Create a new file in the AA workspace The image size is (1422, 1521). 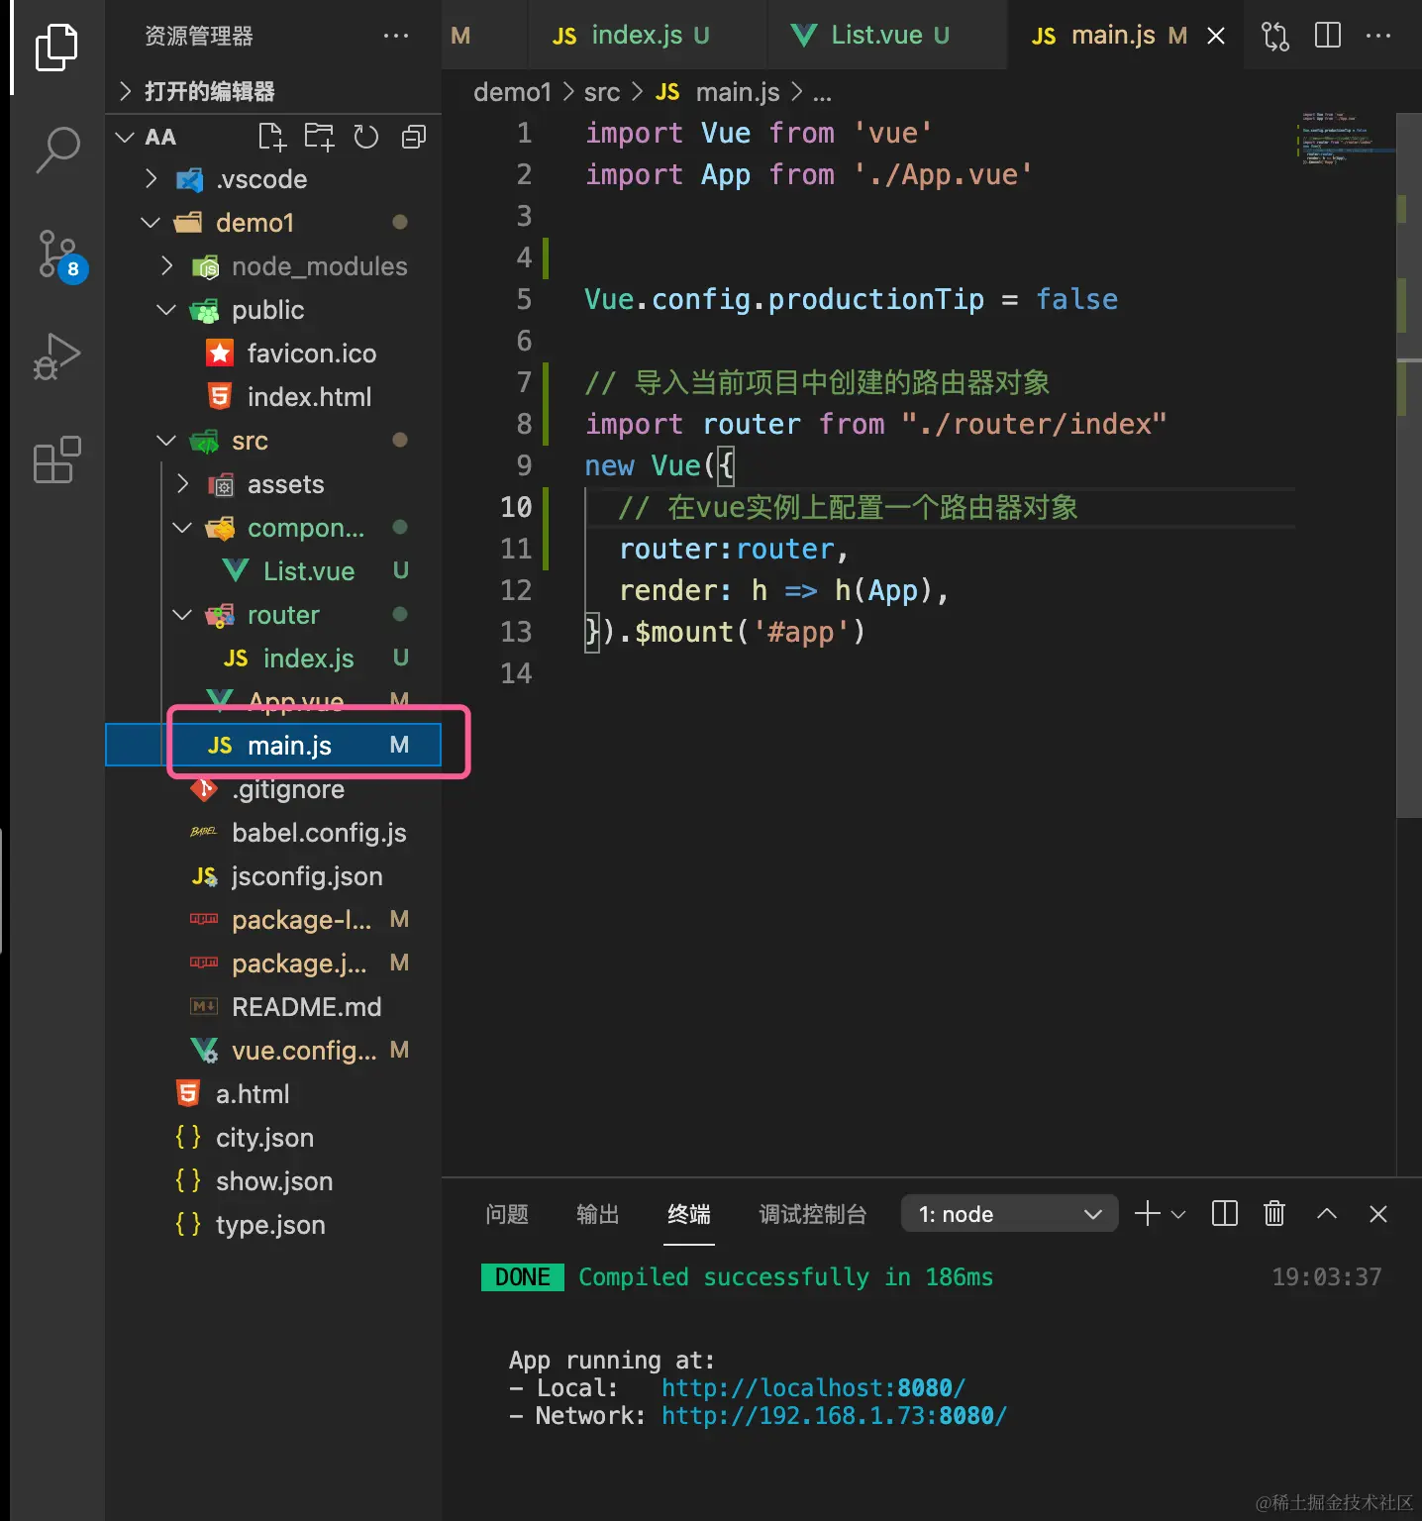pos(271,137)
